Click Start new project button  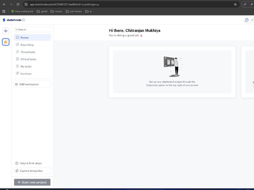click(32, 182)
